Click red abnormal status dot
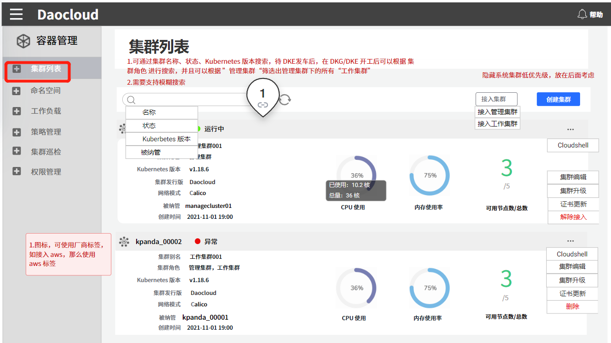 [197, 242]
